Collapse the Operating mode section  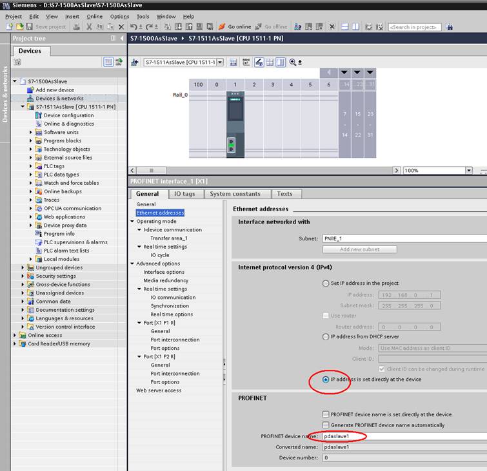(x=132, y=221)
